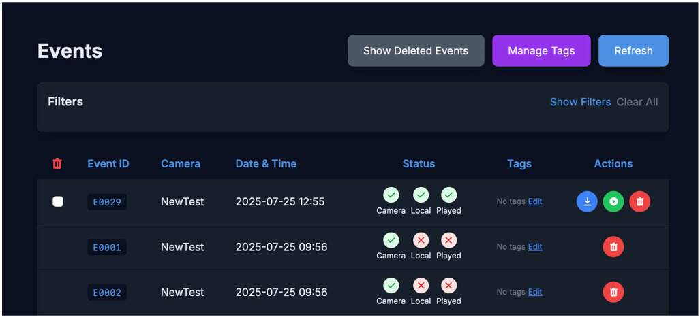Image resolution: width=700 pixels, height=317 pixels.
Task: Download event E0029 recording
Action: (587, 201)
